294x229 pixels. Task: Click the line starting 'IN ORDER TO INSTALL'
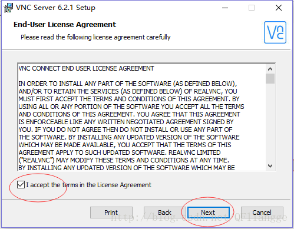tap(128, 84)
